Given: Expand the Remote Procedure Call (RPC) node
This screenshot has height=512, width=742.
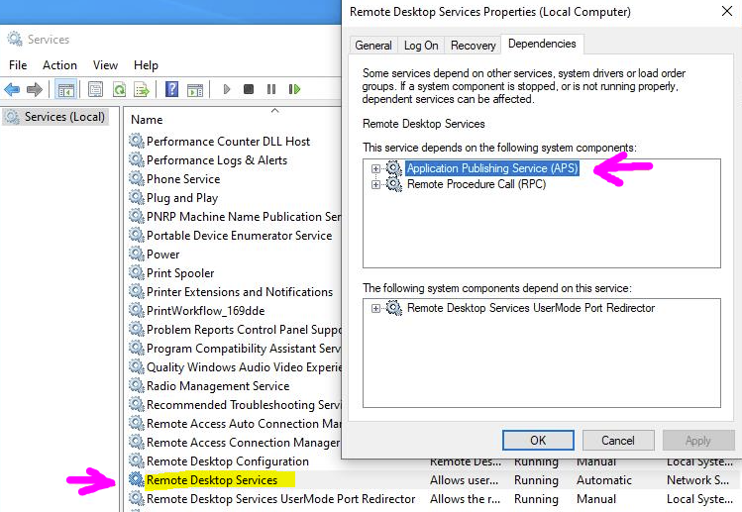Looking at the screenshot, I should [x=376, y=185].
